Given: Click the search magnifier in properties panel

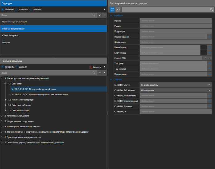Looking at the screenshot, I should coord(211,10).
